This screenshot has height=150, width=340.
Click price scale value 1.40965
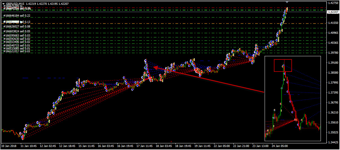pyautogui.click(x=333, y=33)
